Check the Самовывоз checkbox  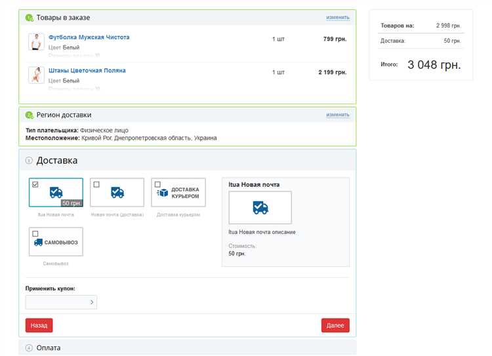pos(35,233)
